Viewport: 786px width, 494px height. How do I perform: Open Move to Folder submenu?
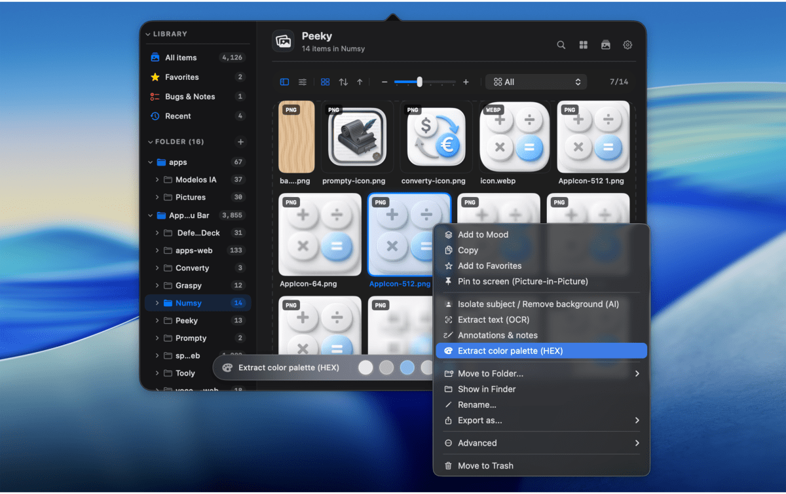coord(542,374)
